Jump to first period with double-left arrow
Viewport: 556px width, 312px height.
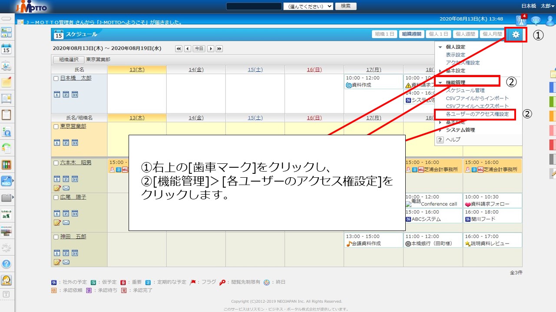[179, 49]
